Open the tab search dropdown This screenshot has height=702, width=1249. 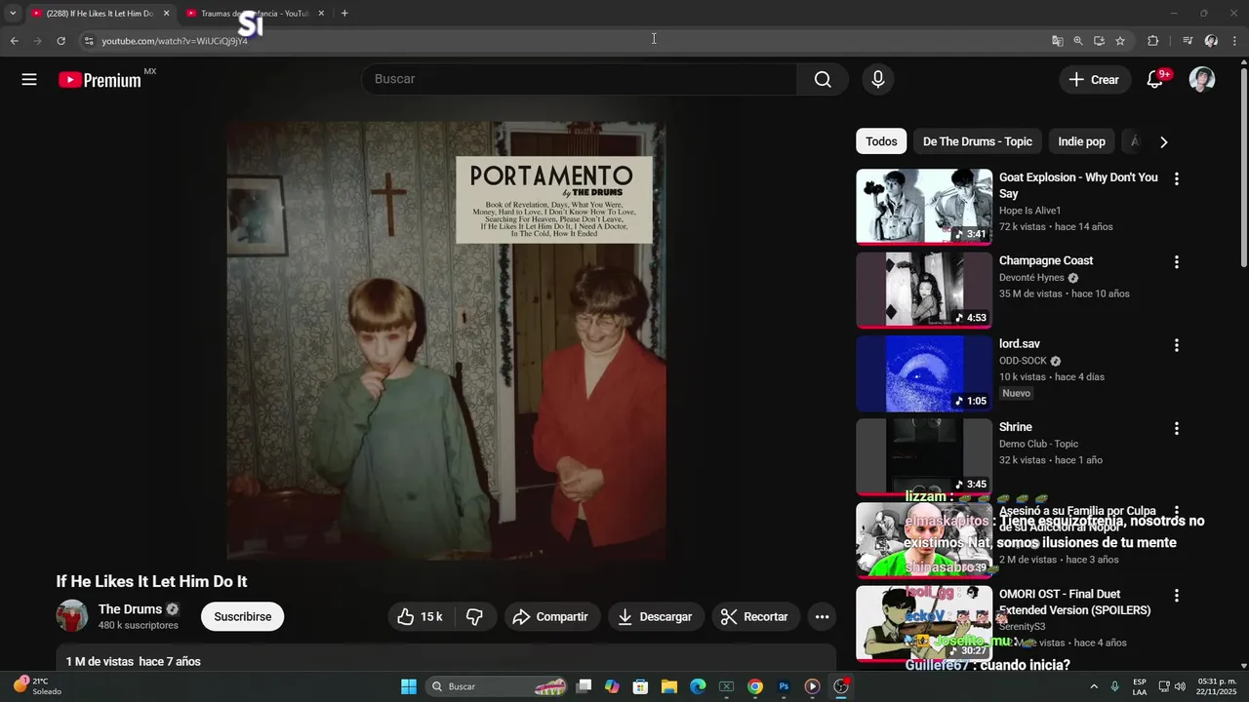click(x=13, y=14)
